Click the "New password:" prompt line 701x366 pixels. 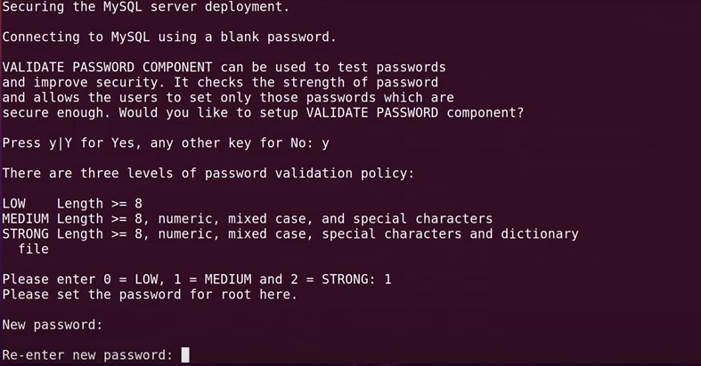click(x=53, y=325)
